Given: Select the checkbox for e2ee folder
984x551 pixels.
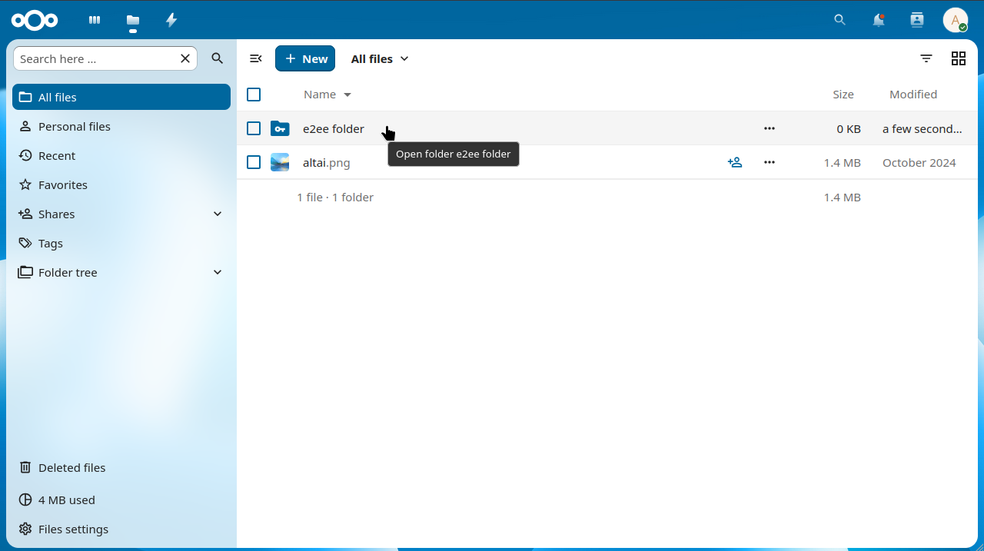Looking at the screenshot, I should coord(254,128).
